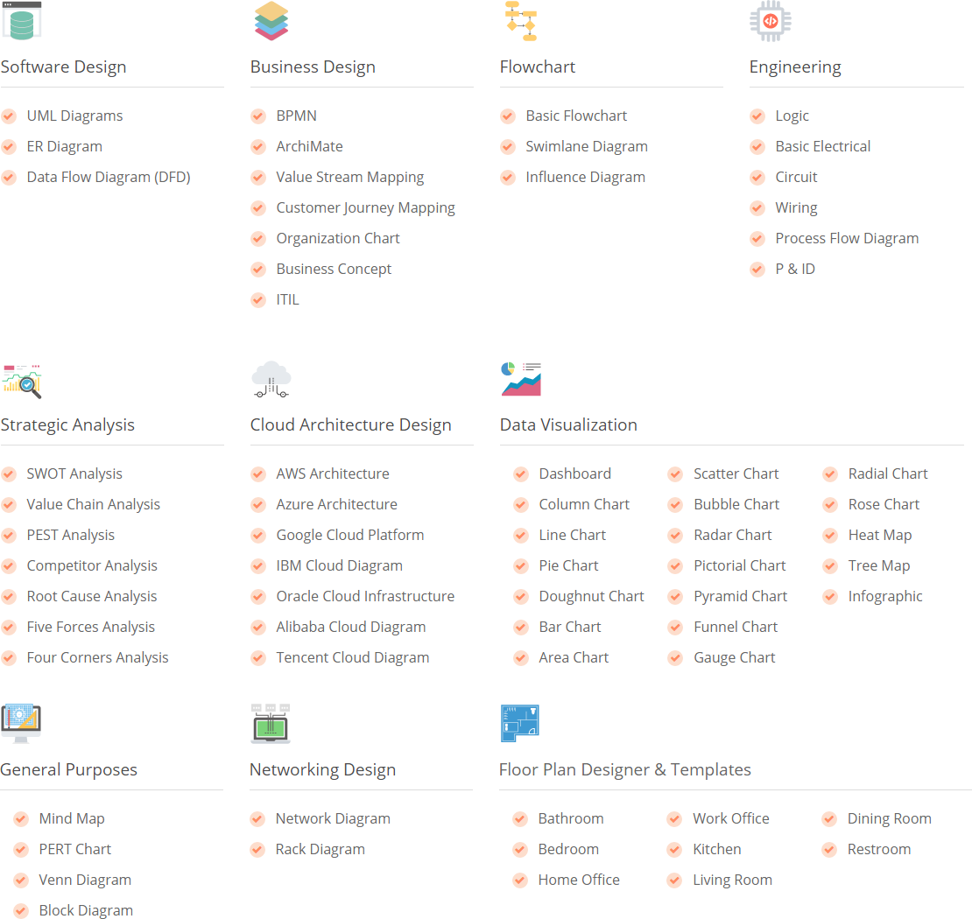The height and width of the screenshot is (919, 972).
Task: Click the Flowchart category icon
Action: [521, 21]
